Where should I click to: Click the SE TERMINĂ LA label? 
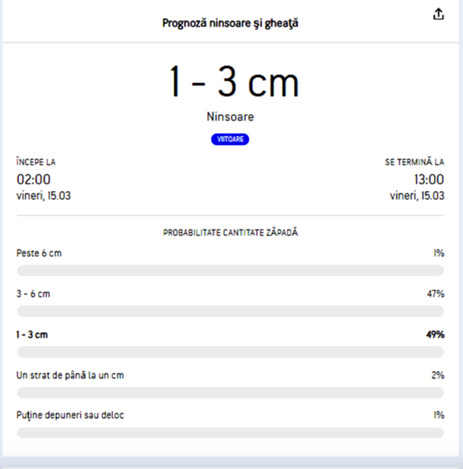click(x=414, y=162)
